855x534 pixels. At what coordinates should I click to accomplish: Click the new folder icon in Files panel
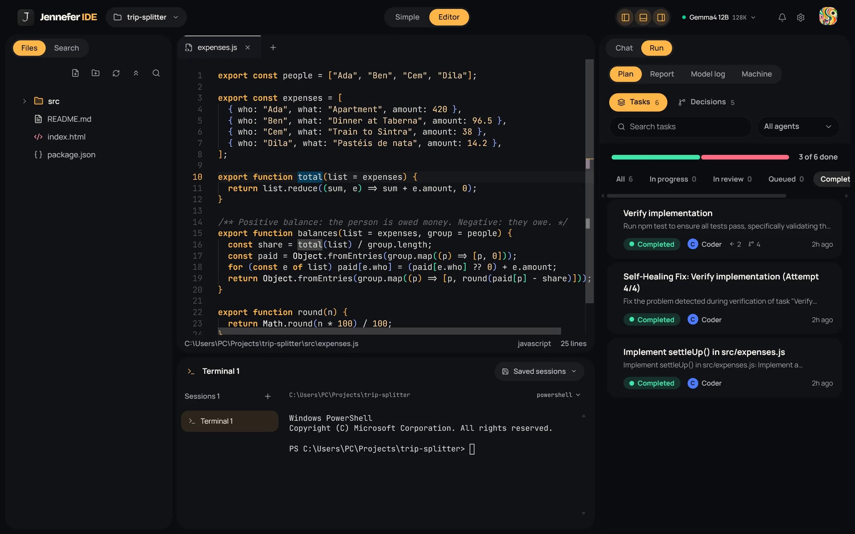[x=95, y=73]
